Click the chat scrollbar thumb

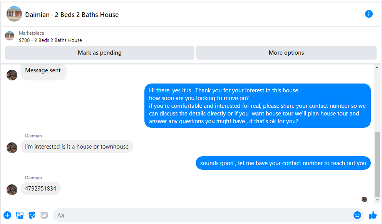[377, 164]
